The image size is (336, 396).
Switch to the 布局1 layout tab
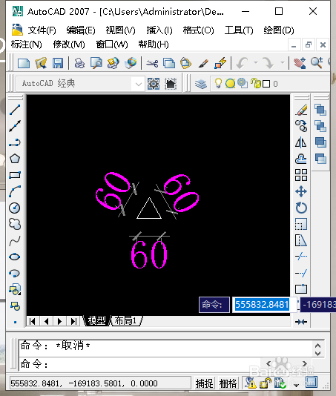click(125, 321)
